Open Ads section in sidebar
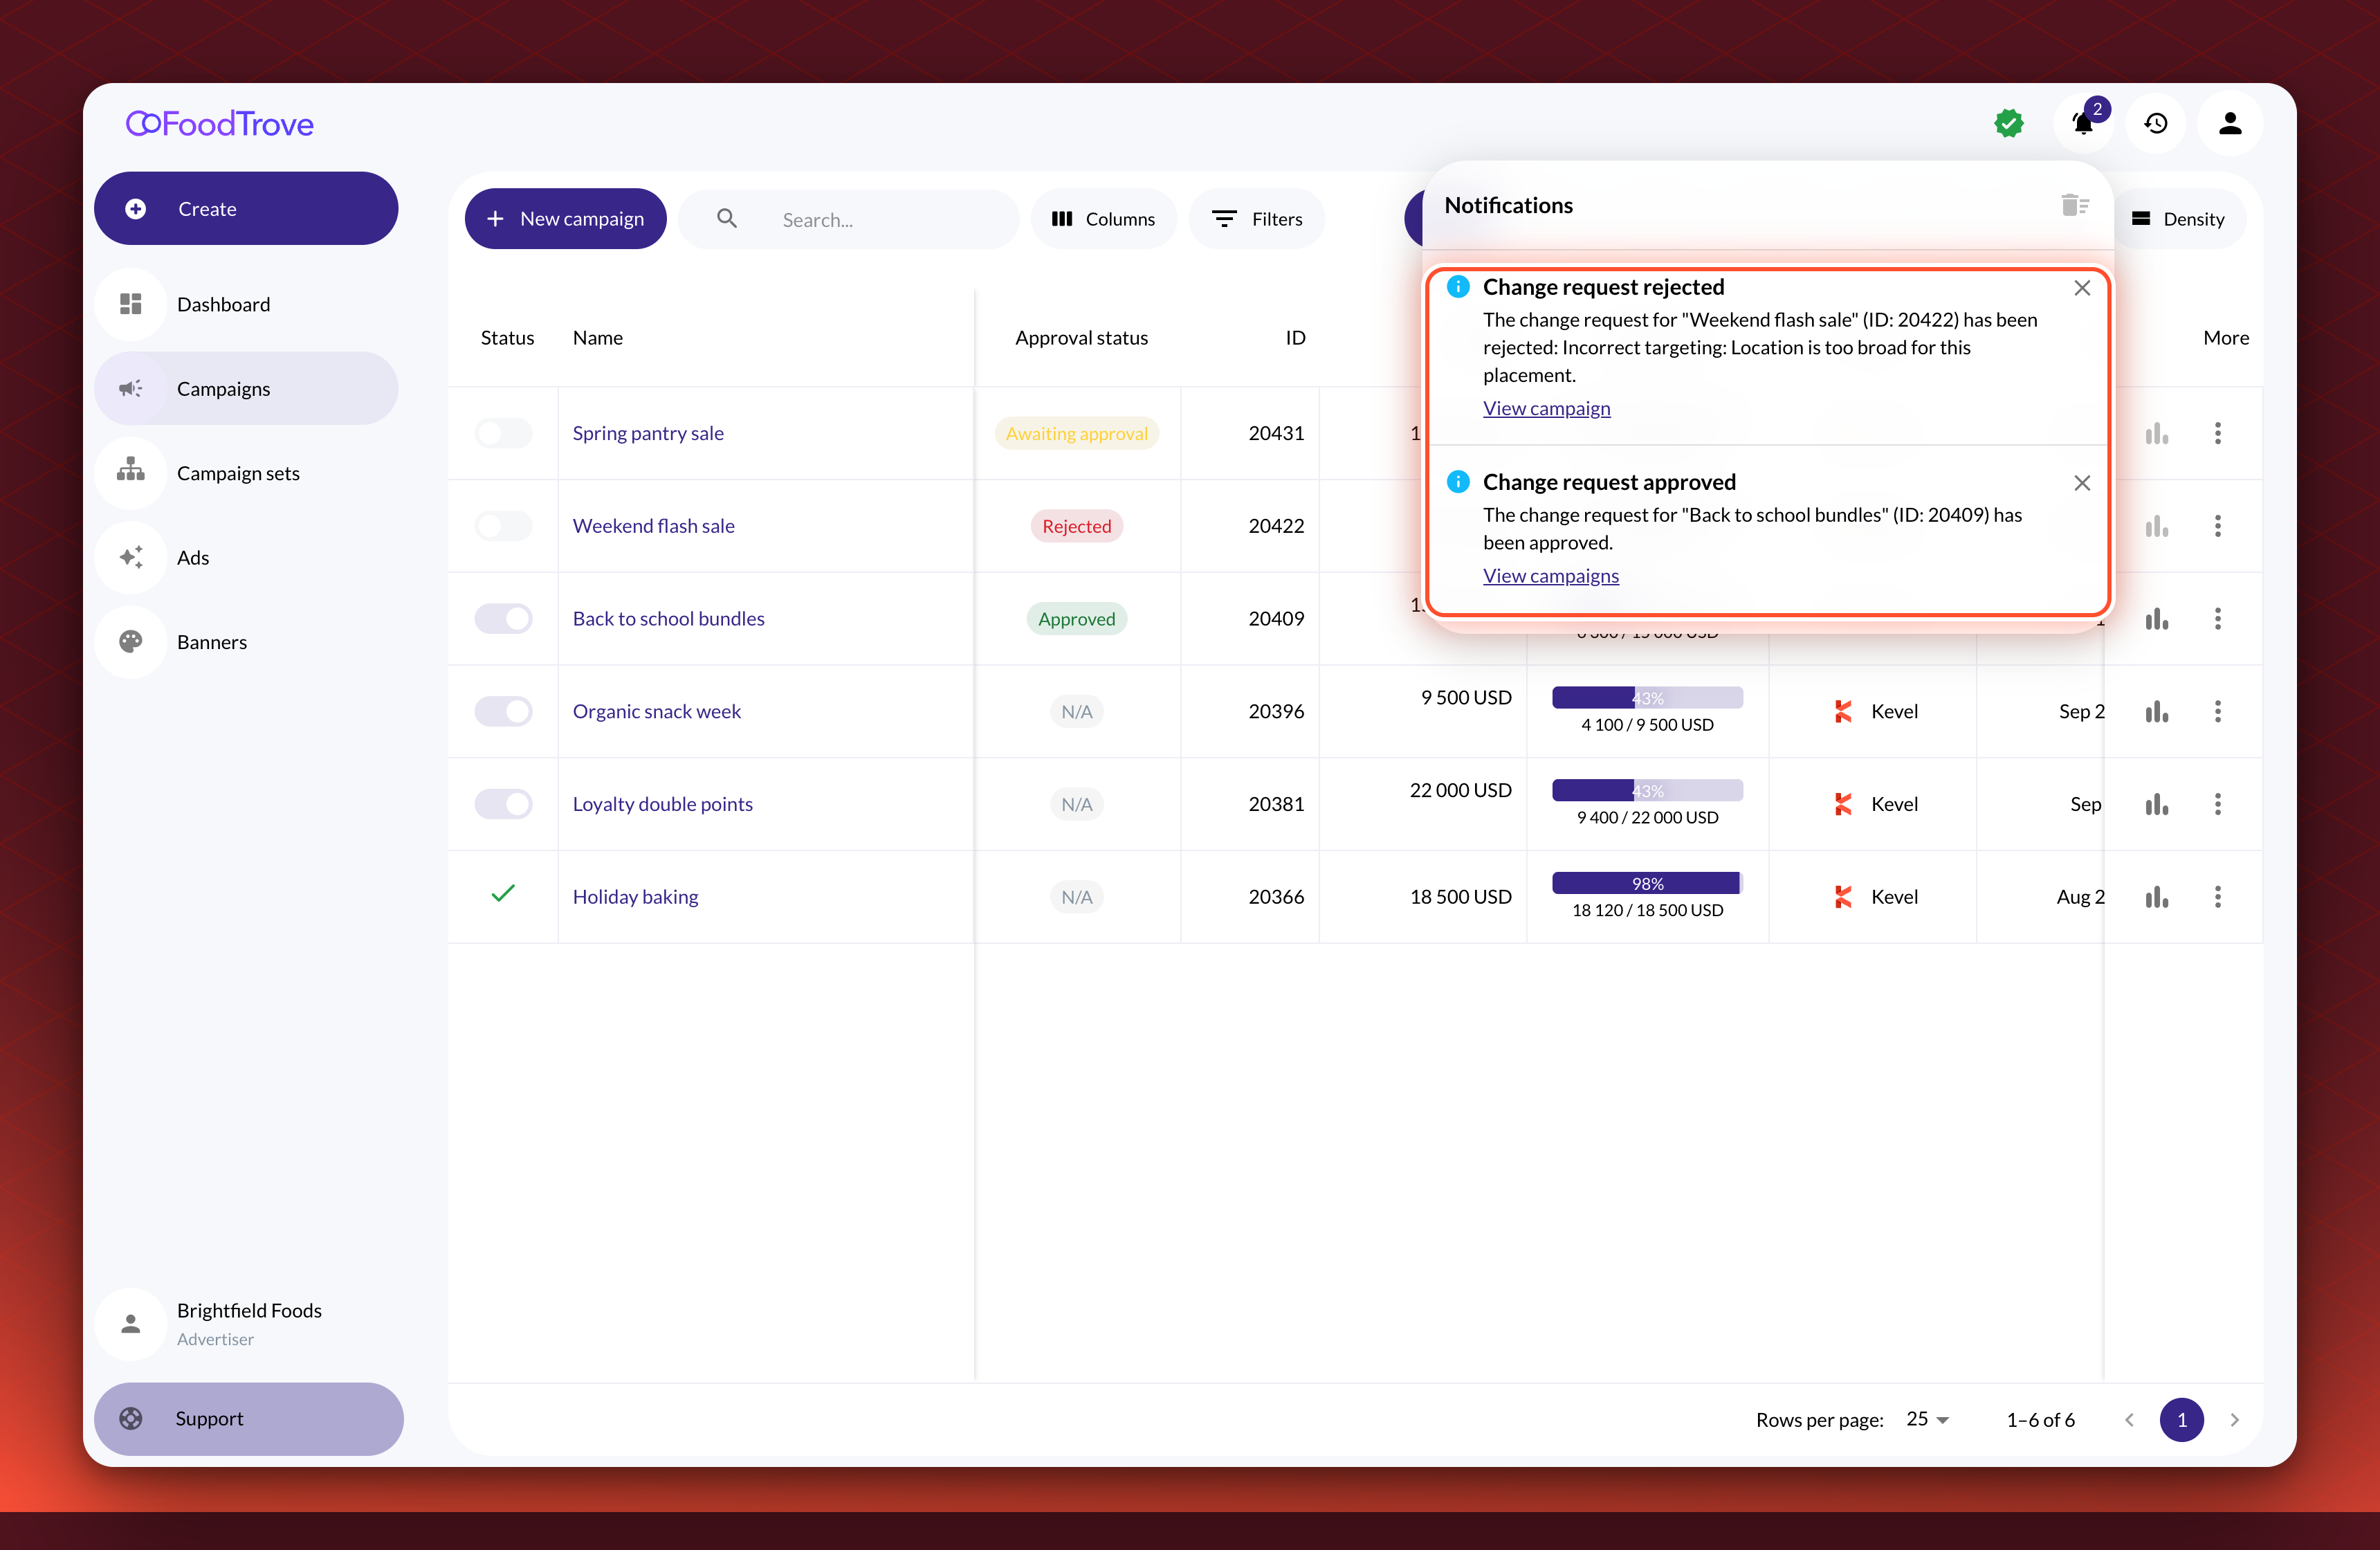Image resolution: width=2380 pixels, height=1550 pixels. coord(246,557)
